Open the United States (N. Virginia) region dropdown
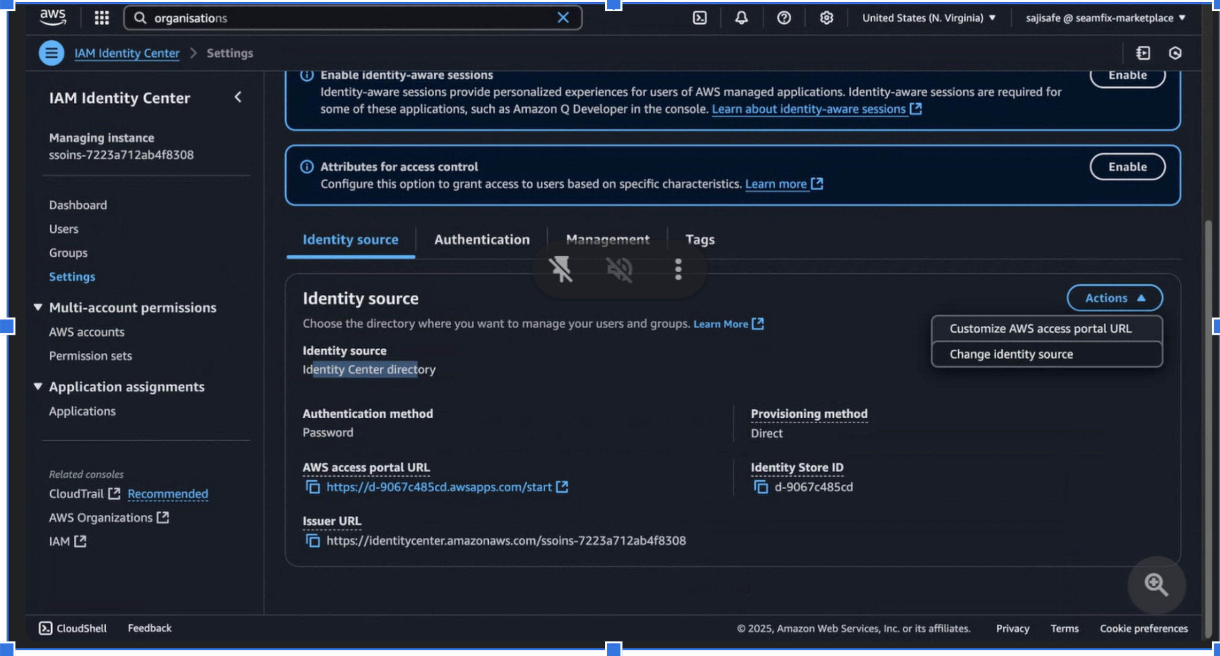Screen dimensions: 1220x656 tap(928, 18)
